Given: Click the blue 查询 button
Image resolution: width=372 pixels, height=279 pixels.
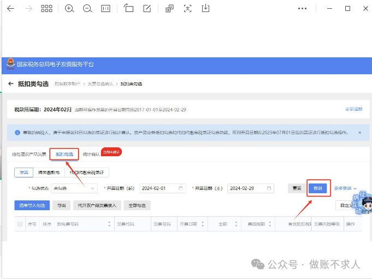Looking at the screenshot, I should [x=318, y=188].
